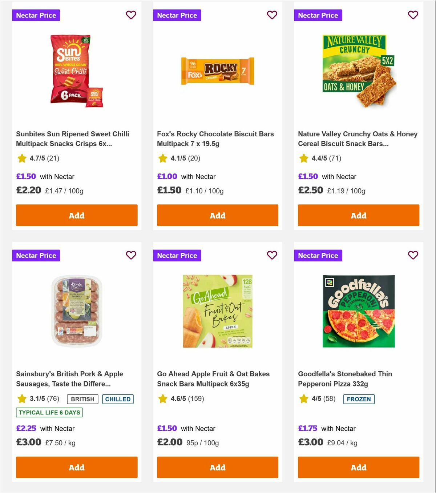This screenshot has height=493, width=436.
Task: Favourite the Go Ahead Fruit & Oat Bakes
Action: tap(272, 256)
